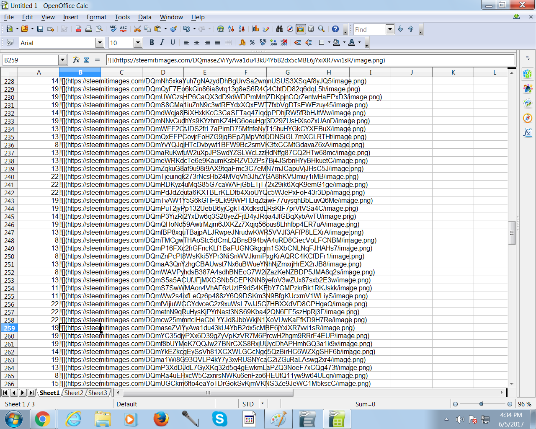Viewport: 536px width, 429px height.
Task: Toggle Italic formatting
Action: click(x=162, y=42)
